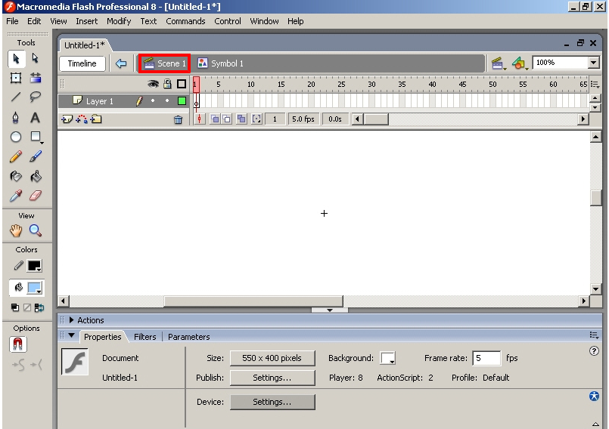
Task: Open the Control menu
Action: point(228,21)
